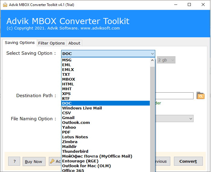The height and width of the screenshot is (172, 211).
Task: Click the Buy Now button
Action: point(34,161)
